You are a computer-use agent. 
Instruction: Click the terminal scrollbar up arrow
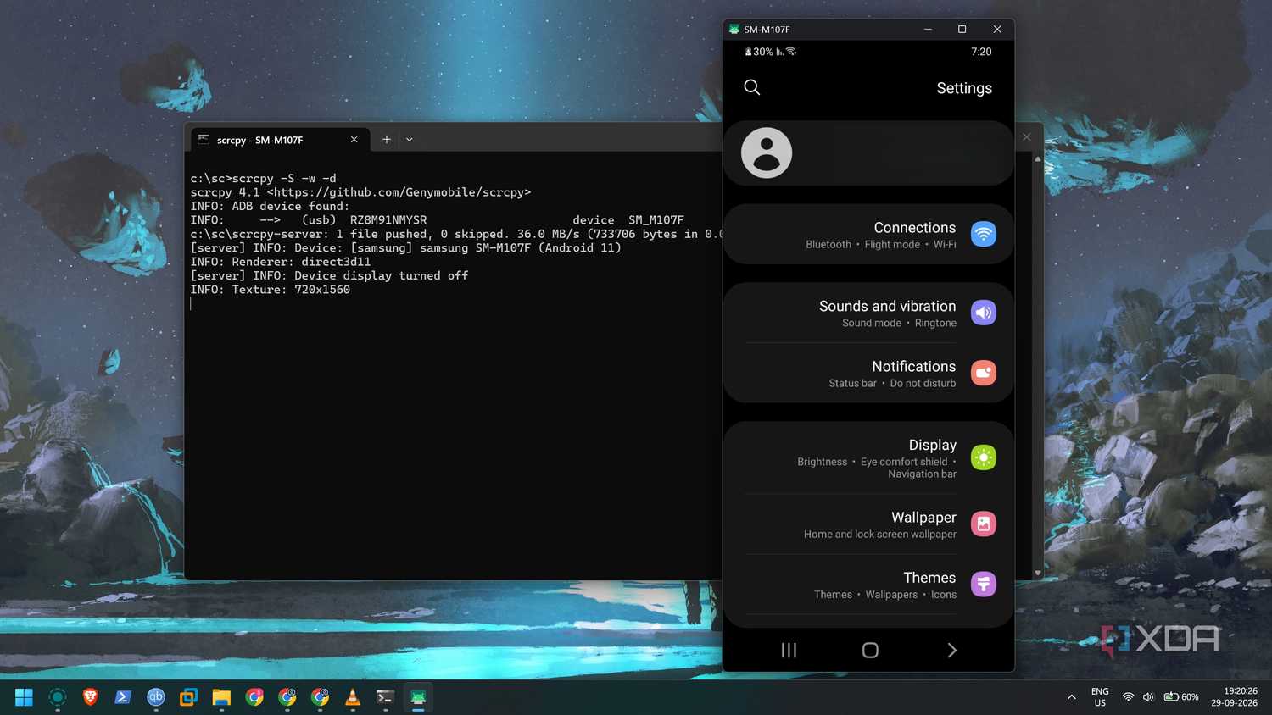coord(1038,158)
